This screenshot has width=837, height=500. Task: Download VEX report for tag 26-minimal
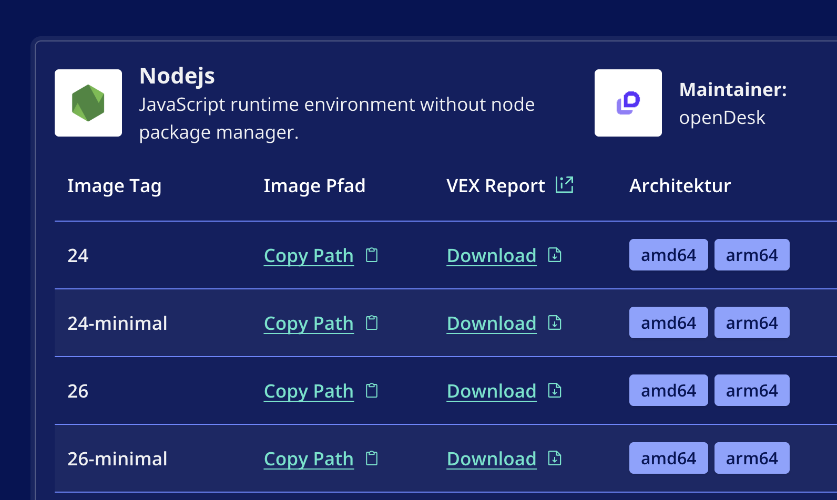coord(492,459)
